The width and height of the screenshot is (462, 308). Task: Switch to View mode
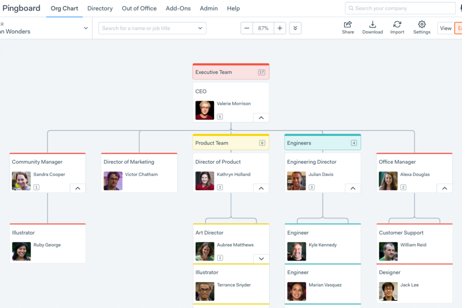[x=446, y=28]
